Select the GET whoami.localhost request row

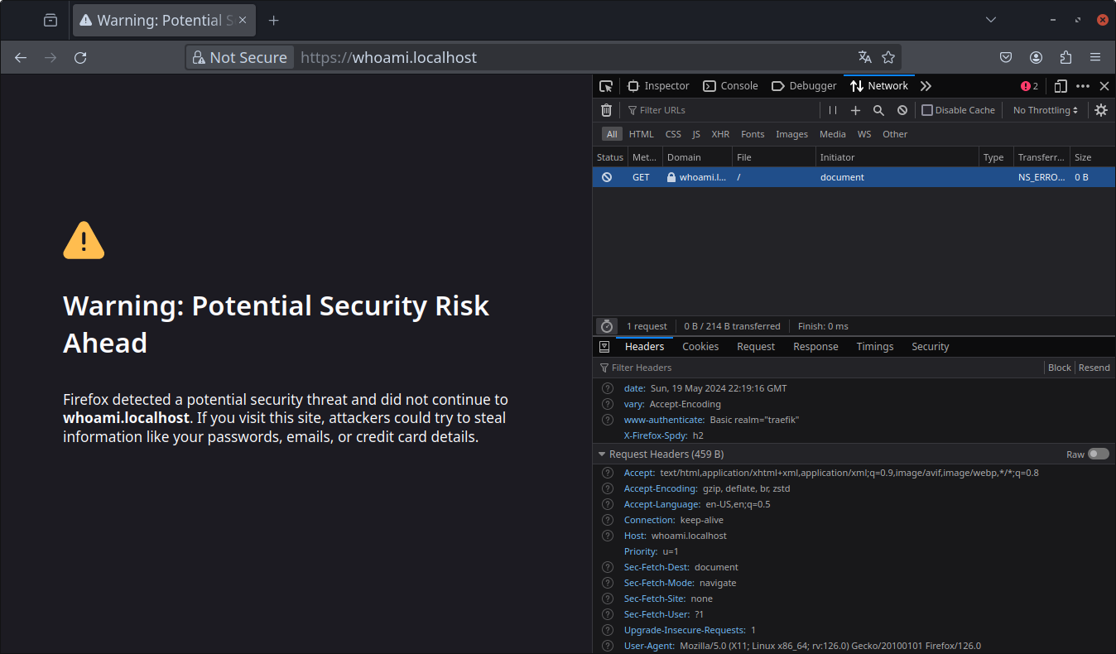coord(854,177)
